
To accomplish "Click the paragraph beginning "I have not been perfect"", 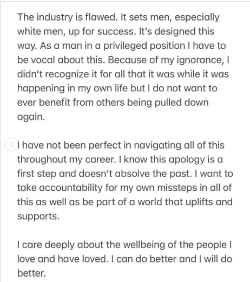I will tap(125, 180).
